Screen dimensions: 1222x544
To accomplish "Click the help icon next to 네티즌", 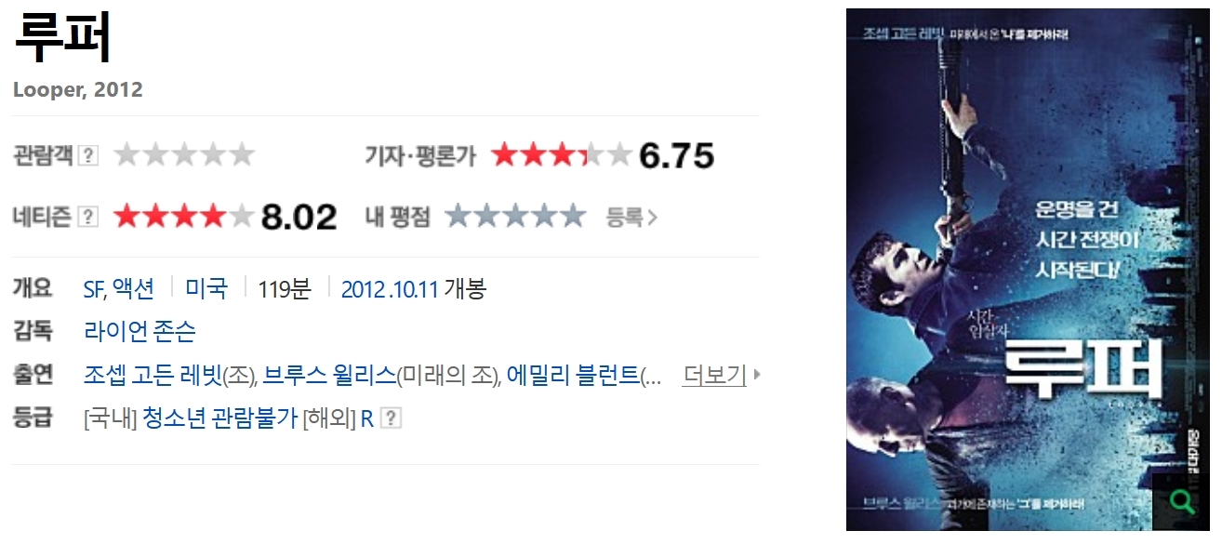I will click(88, 217).
